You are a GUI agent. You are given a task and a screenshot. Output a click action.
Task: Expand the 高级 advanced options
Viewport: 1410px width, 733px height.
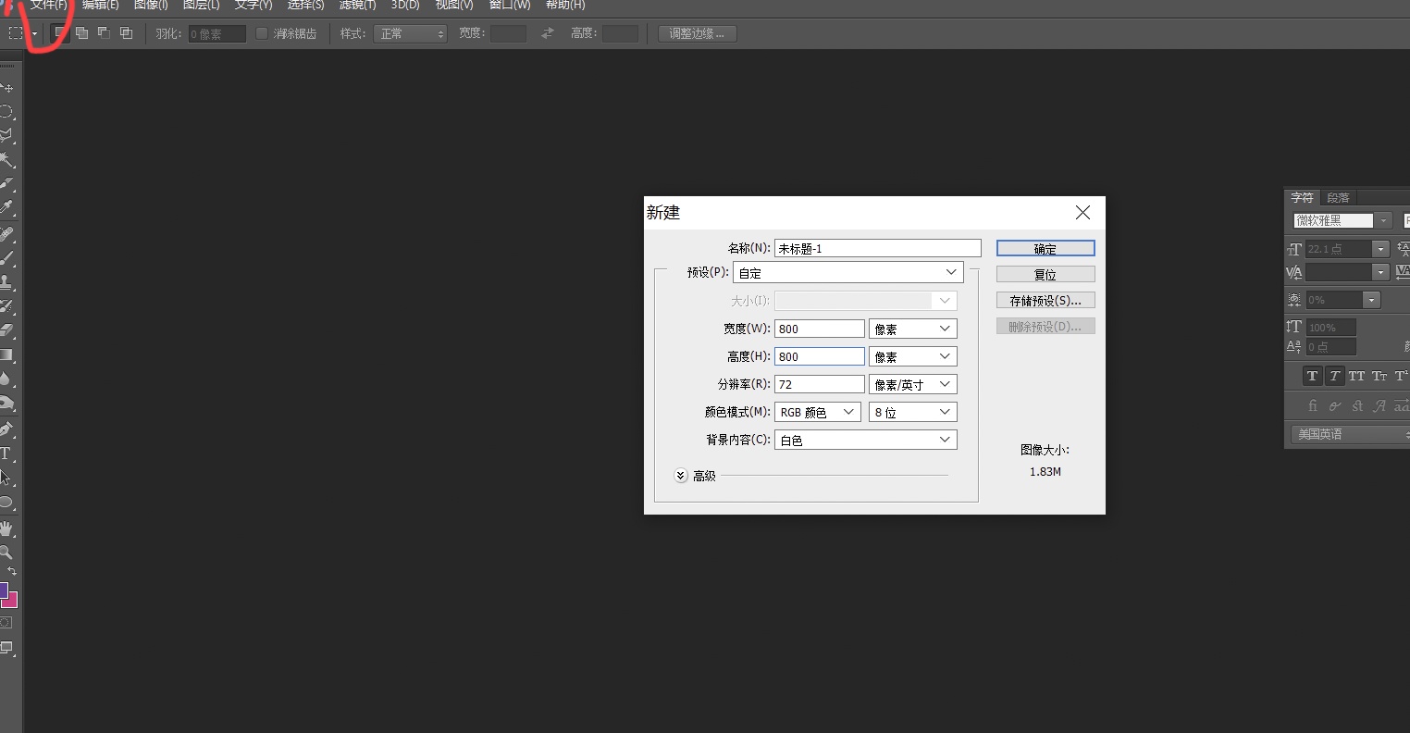[681, 476]
